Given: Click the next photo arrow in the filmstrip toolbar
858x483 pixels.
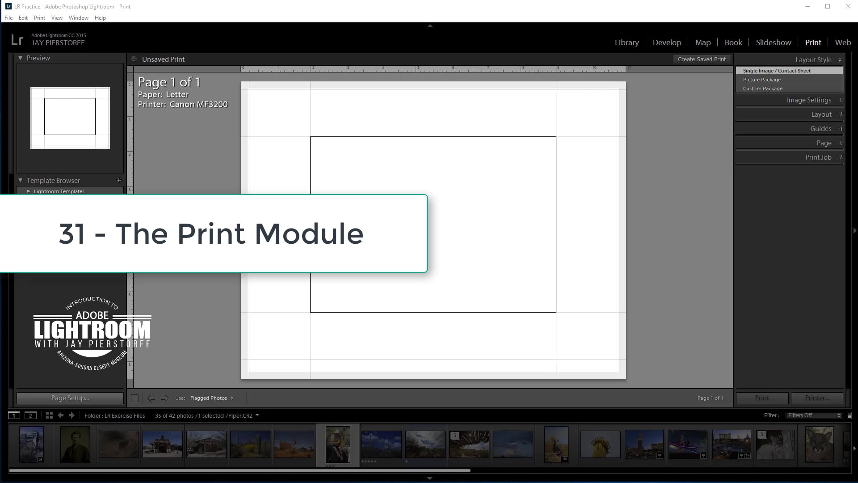Looking at the screenshot, I should tap(71, 415).
